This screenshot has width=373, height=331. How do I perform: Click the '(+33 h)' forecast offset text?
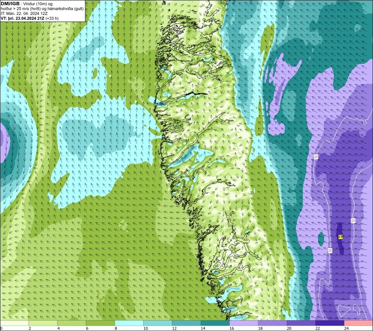click(52, 18)
